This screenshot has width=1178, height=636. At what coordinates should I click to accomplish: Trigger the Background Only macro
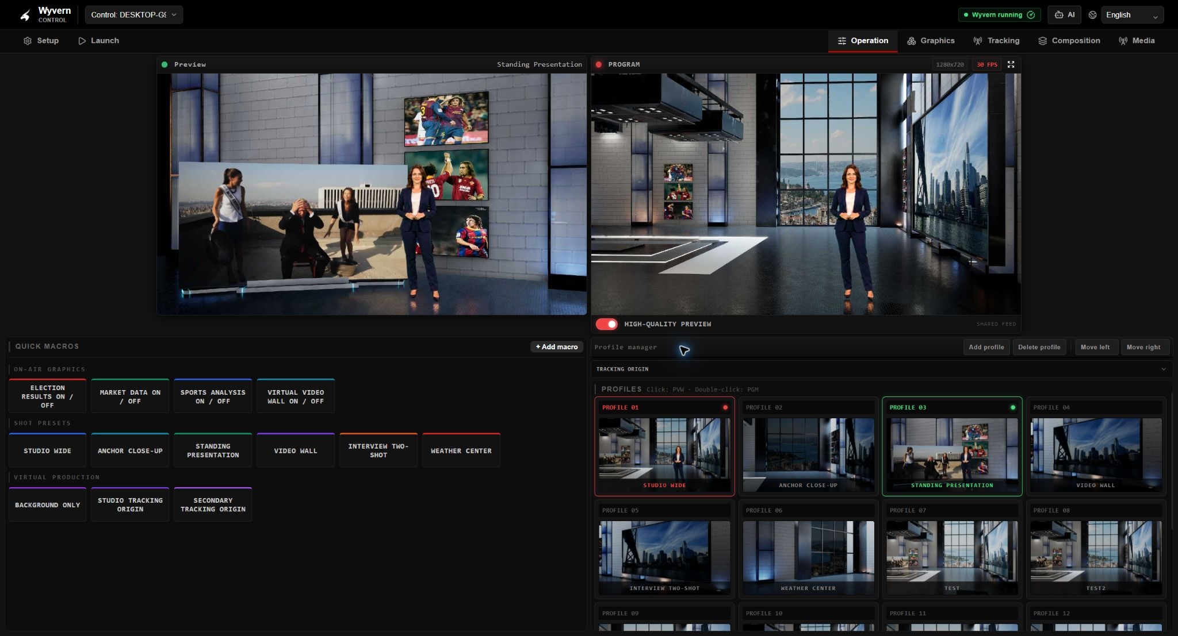coord(48,504)
